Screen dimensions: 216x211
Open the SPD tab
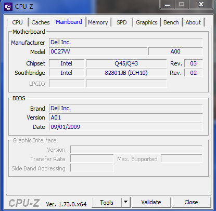[122, 22]
